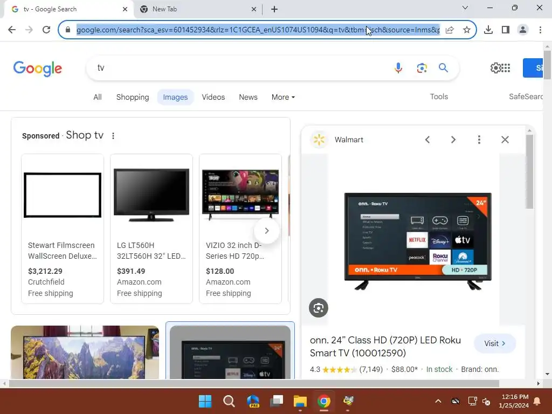
Task: Select the Images results tab
Action: click(175, 97)
